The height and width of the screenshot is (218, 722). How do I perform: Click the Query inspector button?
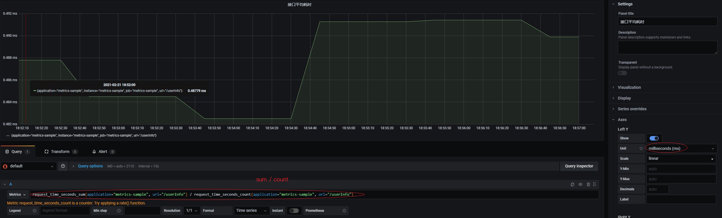click(x=579, y=166)
